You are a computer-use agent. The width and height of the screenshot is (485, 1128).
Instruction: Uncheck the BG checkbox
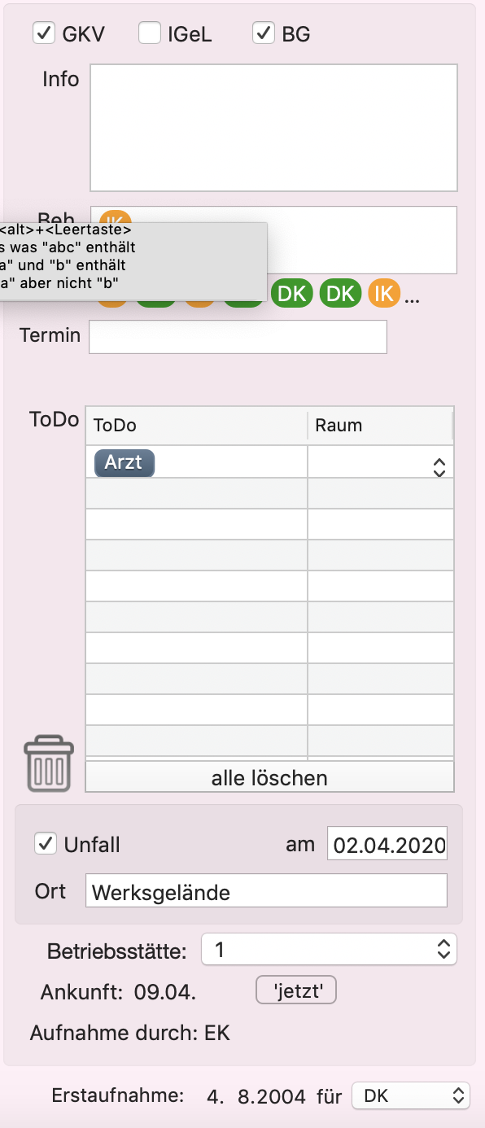tap(263, 33)
